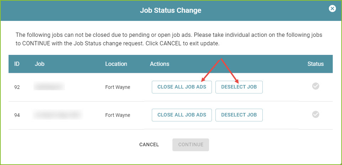Continue with the job status change
Screen dimensions: 342x165
191,144
